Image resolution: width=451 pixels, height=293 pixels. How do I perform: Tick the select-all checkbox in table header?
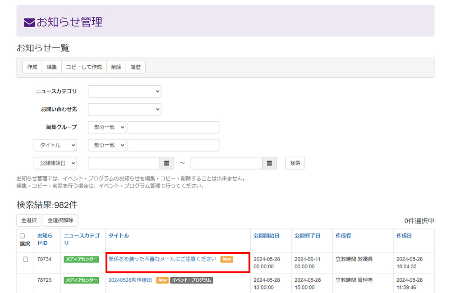pos(22,236)
